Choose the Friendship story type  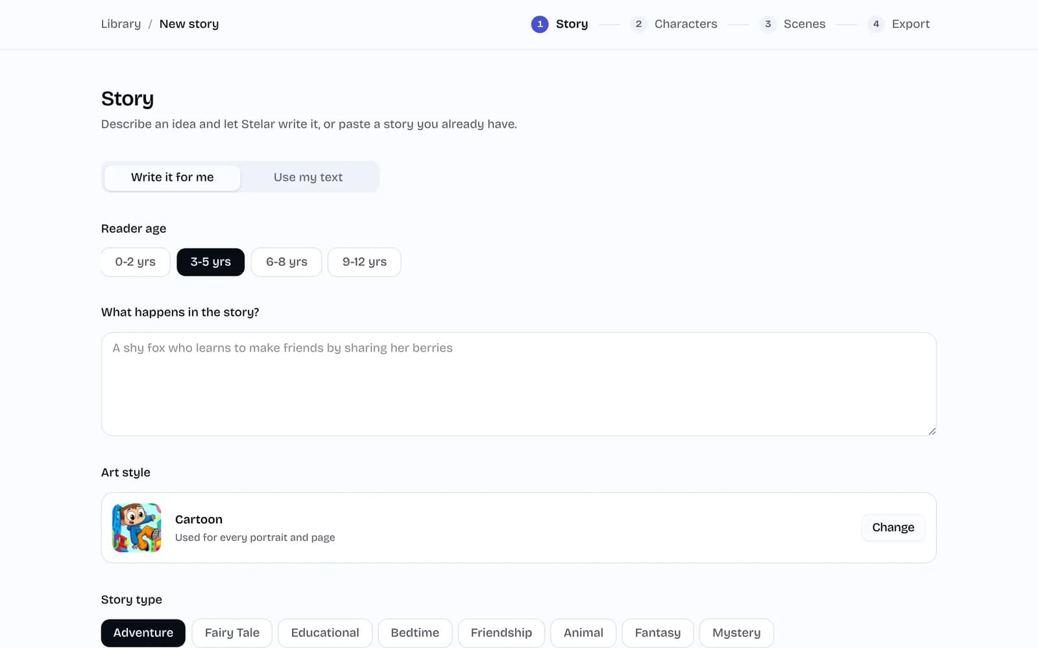501,632
